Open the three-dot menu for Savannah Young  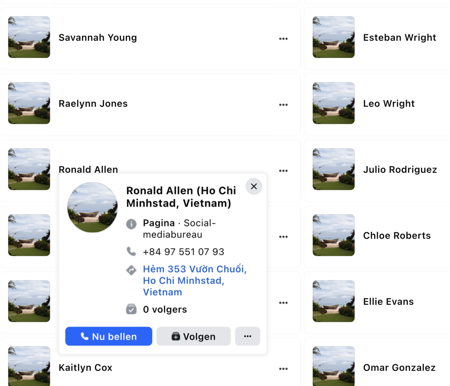tap(283, 39)
